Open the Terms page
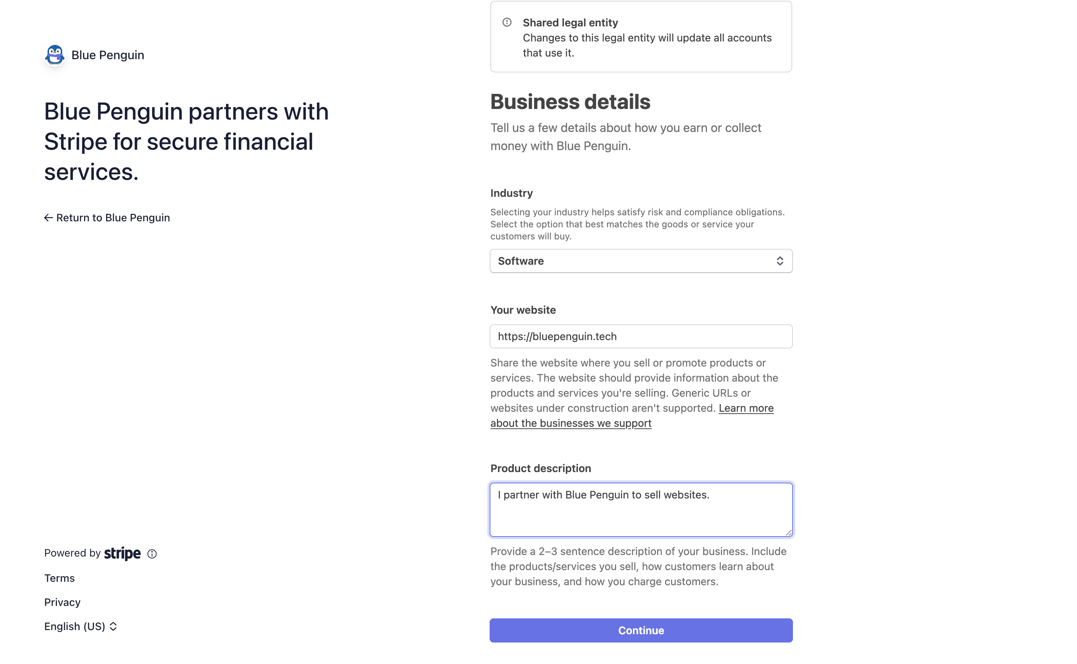The width and height of the screenshot is (1077, 664). 59,578
